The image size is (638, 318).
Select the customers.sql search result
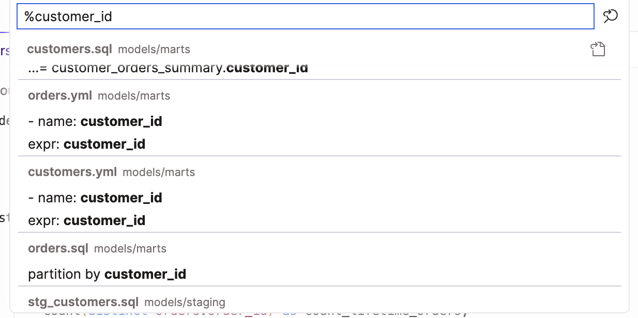pos(70,49)
